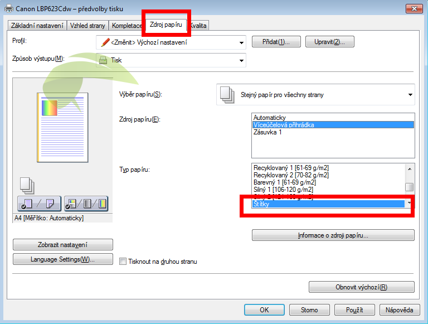Click the color mode switch icon button

[x=86, y=204]
